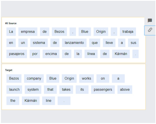Screen dimensions: 156x124
Task: Select source token 'lanzamiento'
Action: [x=74, y=43]
